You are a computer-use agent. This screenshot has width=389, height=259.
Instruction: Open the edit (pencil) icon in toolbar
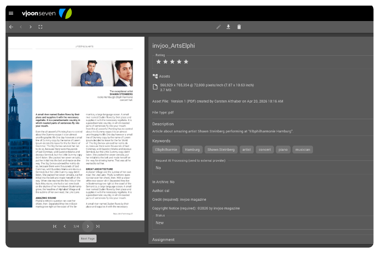tap(219, 27)
